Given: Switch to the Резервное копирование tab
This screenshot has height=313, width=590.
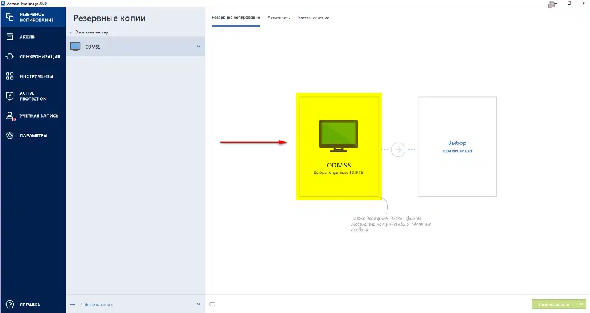Looking at the screenshot, I should coord(236,18).
